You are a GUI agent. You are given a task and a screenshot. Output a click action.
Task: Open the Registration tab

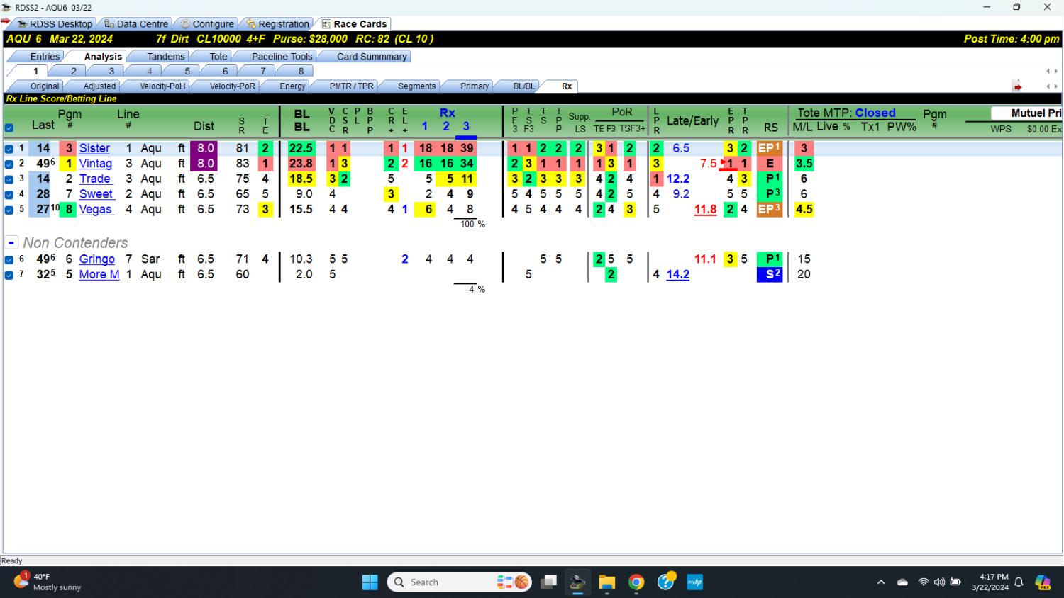click(x=277, y=24)
